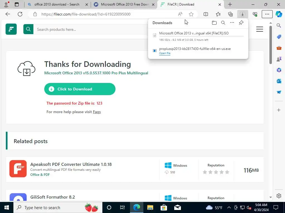
Task: Select the proplussp2013-kb2817430 exe filename
Action: coord(195,49)
